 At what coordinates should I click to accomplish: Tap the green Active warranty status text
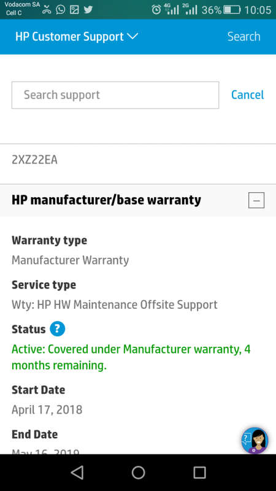coord(131,357)
